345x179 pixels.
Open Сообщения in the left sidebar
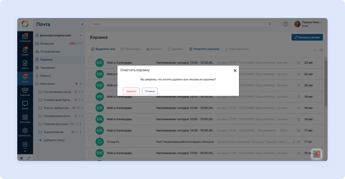click(x=25, y=37)
